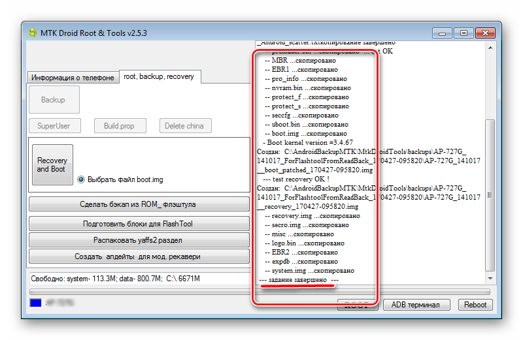
Task: Click Delete china button
Action: click(186, 126)
